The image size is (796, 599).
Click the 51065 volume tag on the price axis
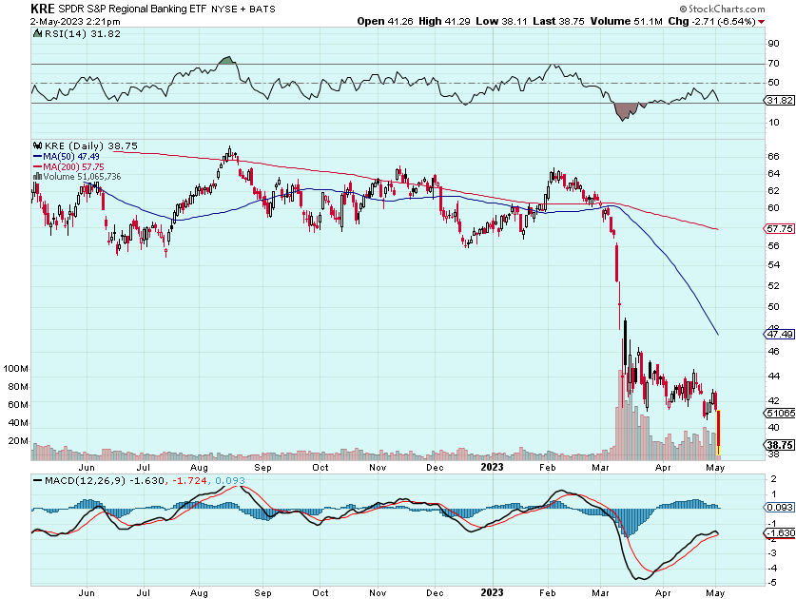[780, 414]
